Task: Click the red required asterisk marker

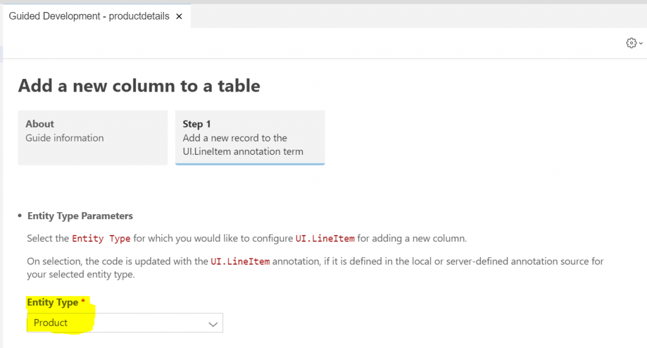Action: [x=83, y=301]
